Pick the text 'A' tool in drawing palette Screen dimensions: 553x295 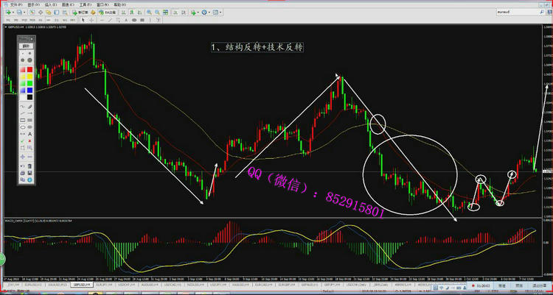tap(29, 135)
